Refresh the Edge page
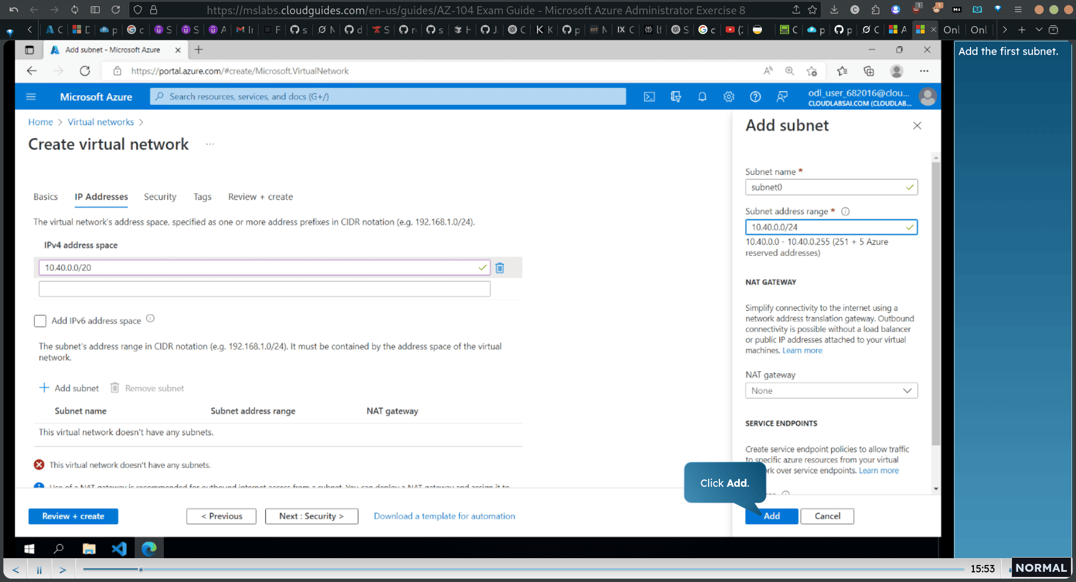 [x=85, y=71]
